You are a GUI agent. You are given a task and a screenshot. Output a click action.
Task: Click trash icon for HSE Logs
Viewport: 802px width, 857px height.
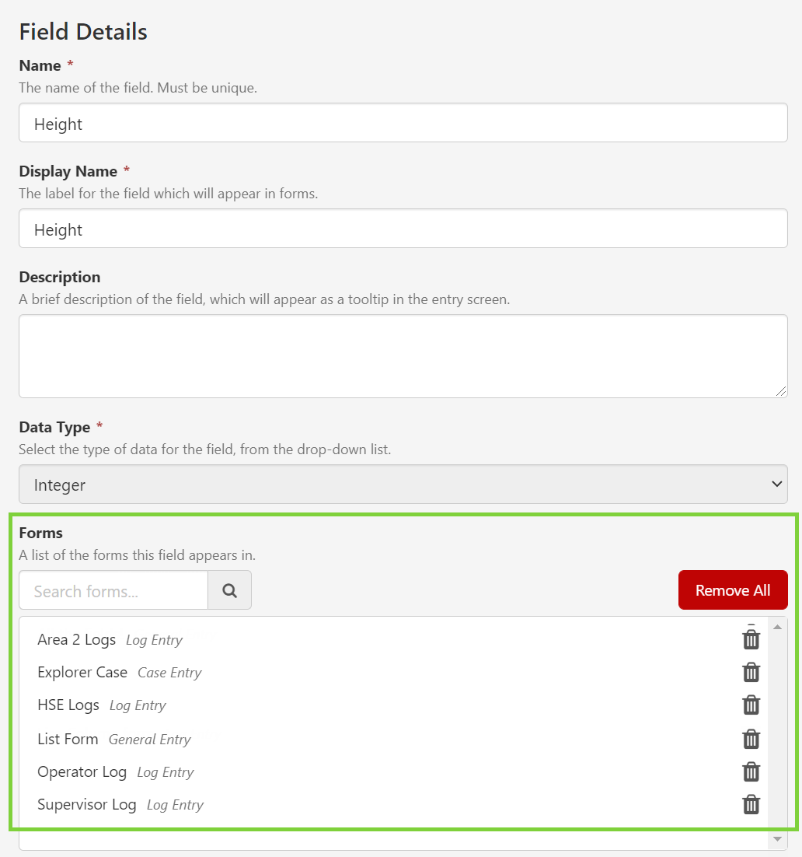[751, 705]
